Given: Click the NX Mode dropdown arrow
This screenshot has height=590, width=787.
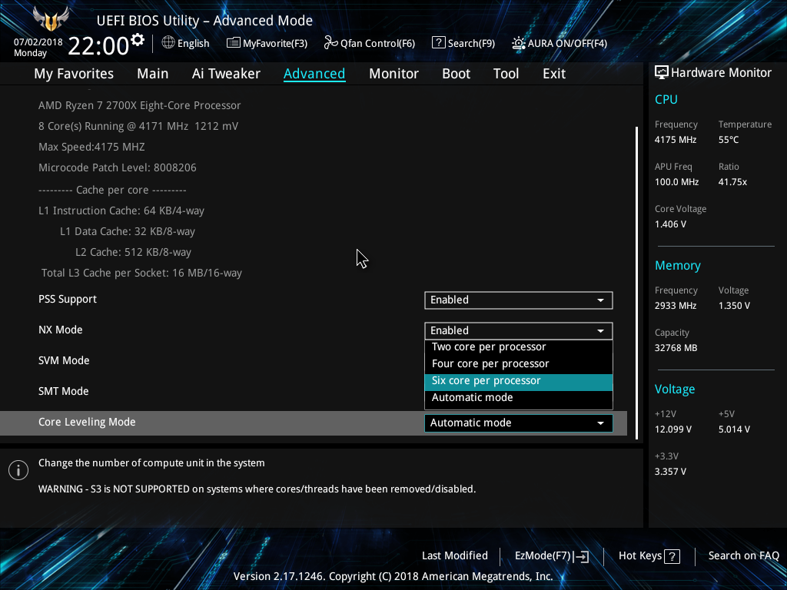Looking at the screenshot, I should coord(600,330).
